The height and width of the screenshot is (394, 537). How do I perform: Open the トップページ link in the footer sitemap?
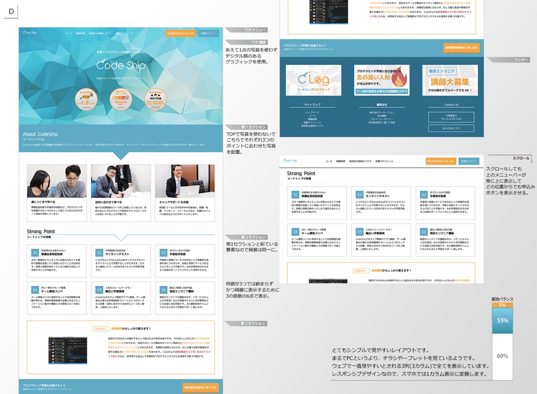tap(313, 112)
